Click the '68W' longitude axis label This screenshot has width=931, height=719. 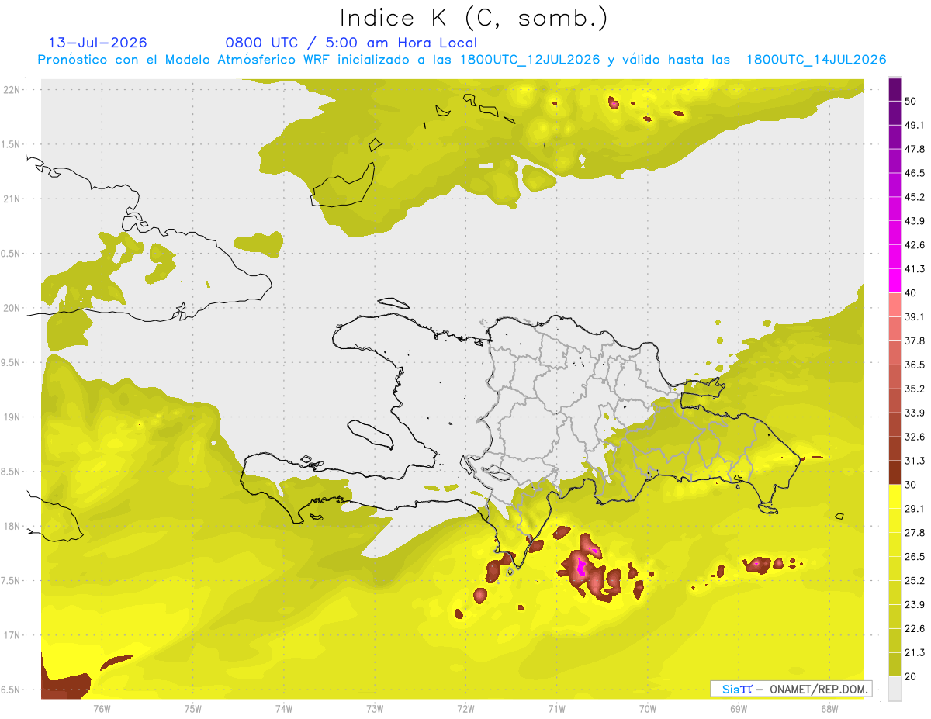tap(829, 708)
